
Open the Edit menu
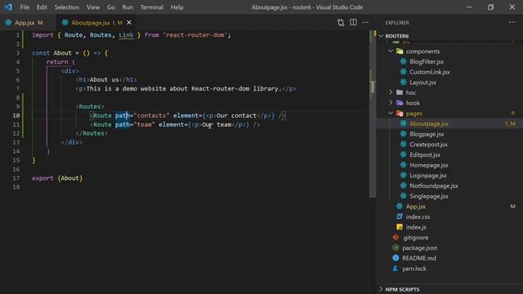[42, 7]
